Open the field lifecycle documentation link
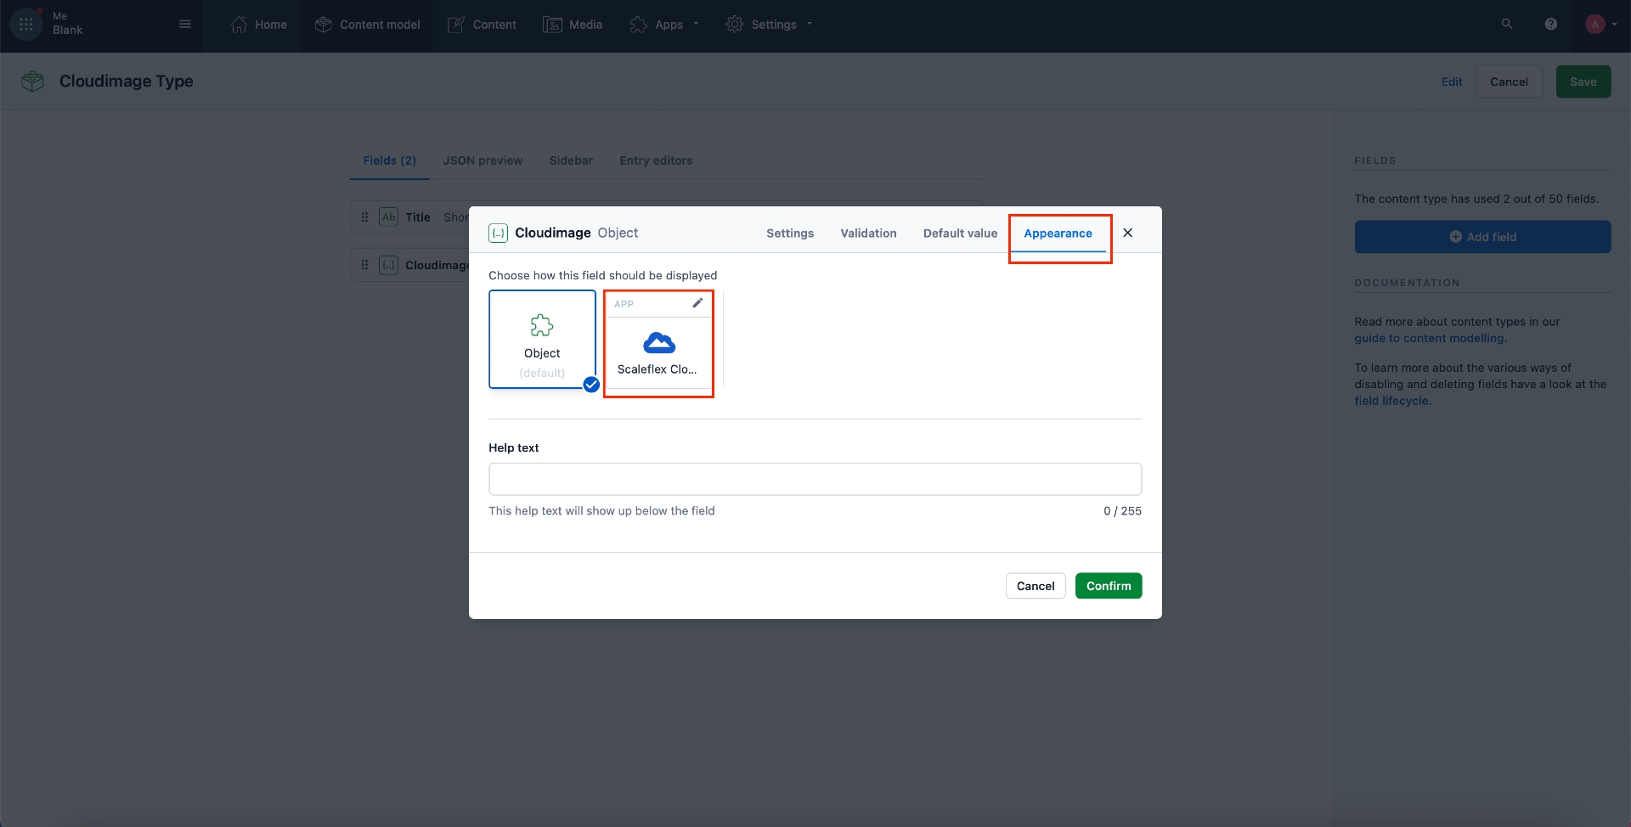 click(1391, 401)
